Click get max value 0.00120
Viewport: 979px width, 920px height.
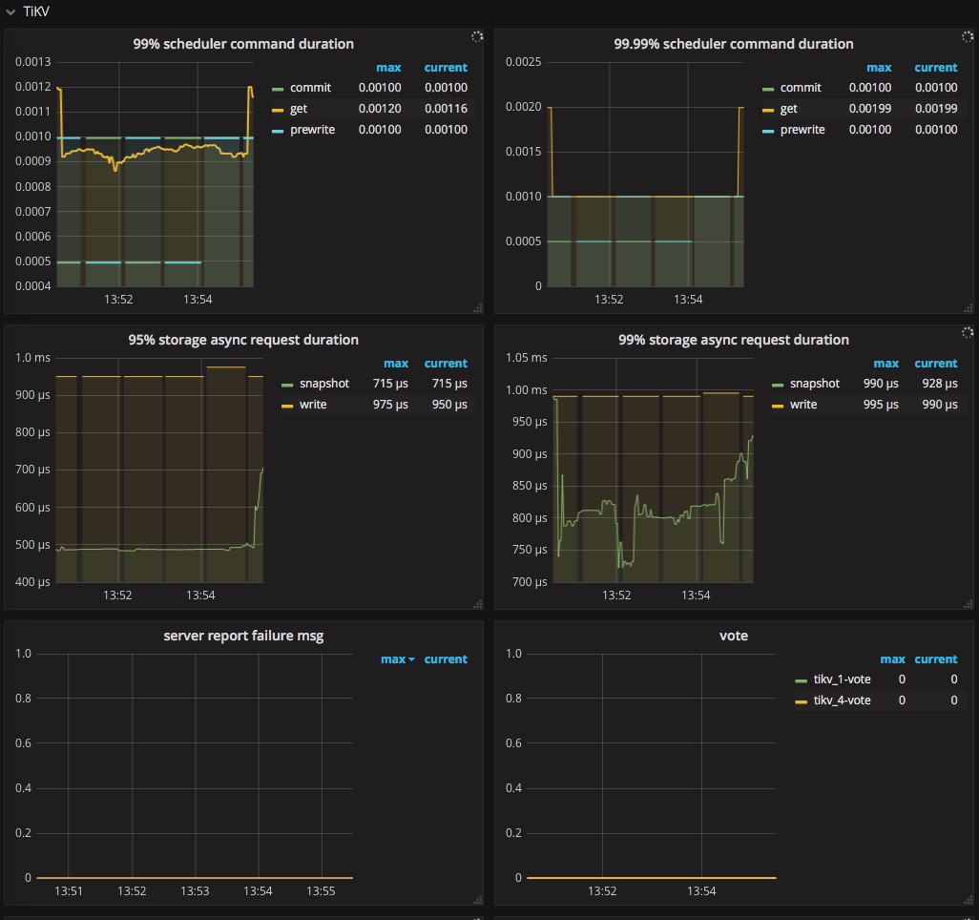[x=380, y=109]
